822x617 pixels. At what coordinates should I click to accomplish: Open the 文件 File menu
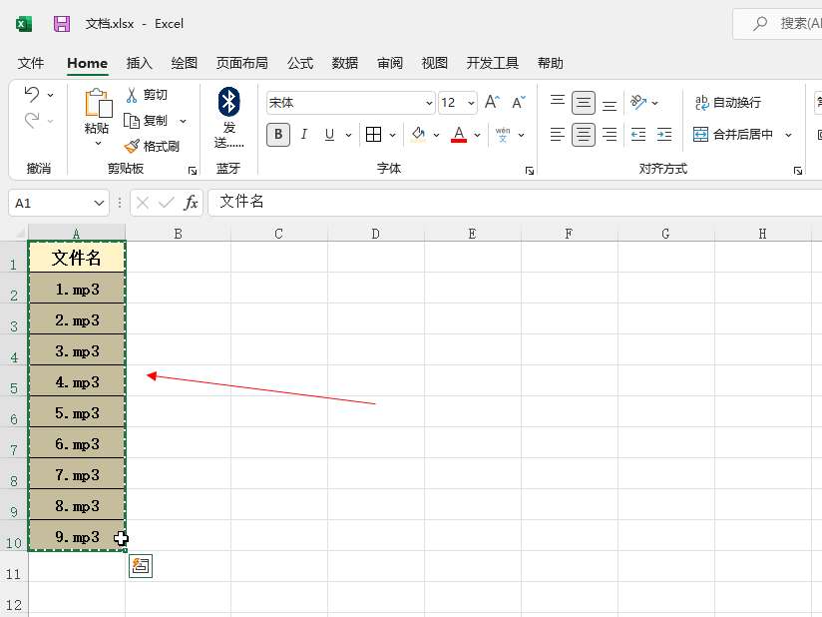tap(31, 63)
